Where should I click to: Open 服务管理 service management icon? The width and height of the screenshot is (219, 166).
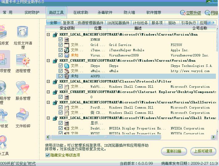pos(23,91)
